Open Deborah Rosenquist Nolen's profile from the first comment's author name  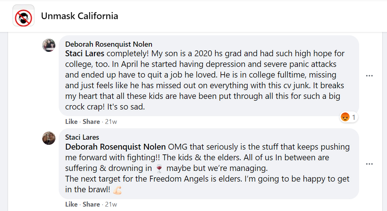109,44
